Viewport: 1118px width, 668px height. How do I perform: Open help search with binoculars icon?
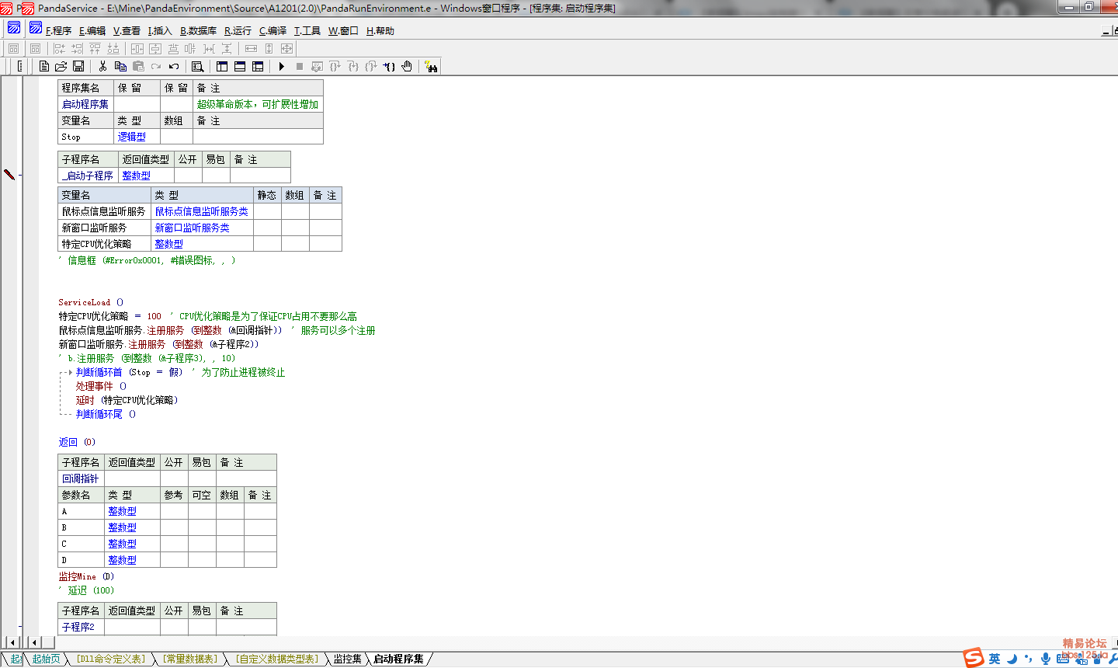tap(431, 67)
